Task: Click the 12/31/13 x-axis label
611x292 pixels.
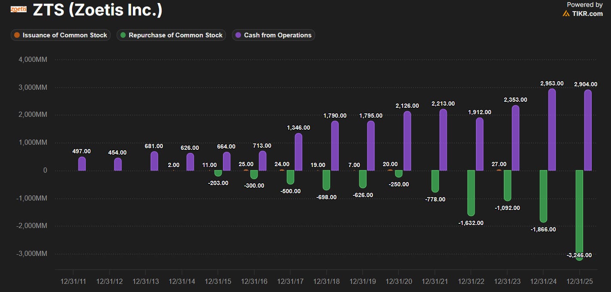Action: click(x=146, y=282)
